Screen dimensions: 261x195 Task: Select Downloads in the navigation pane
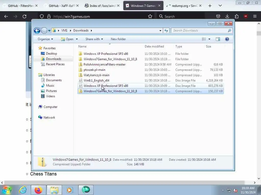[54, 59]
